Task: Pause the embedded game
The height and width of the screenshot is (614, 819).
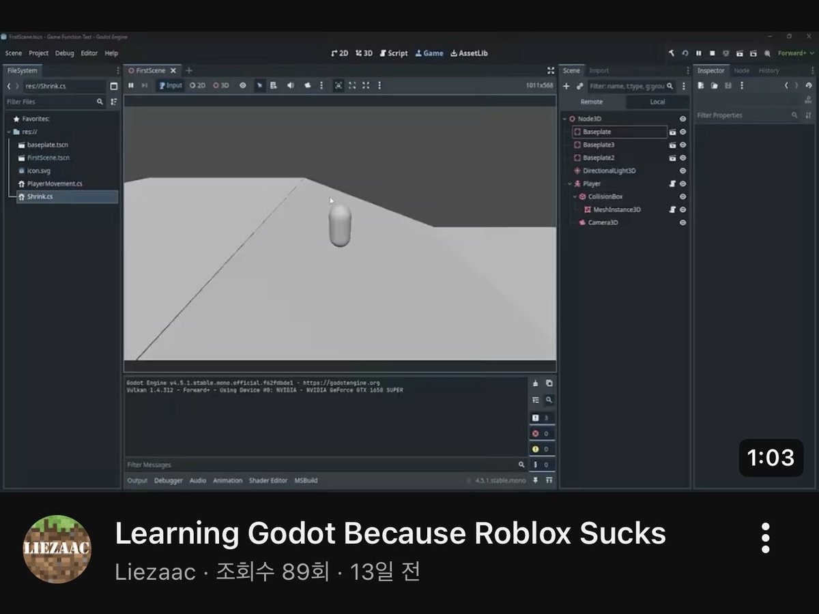Action: (131, 85)
